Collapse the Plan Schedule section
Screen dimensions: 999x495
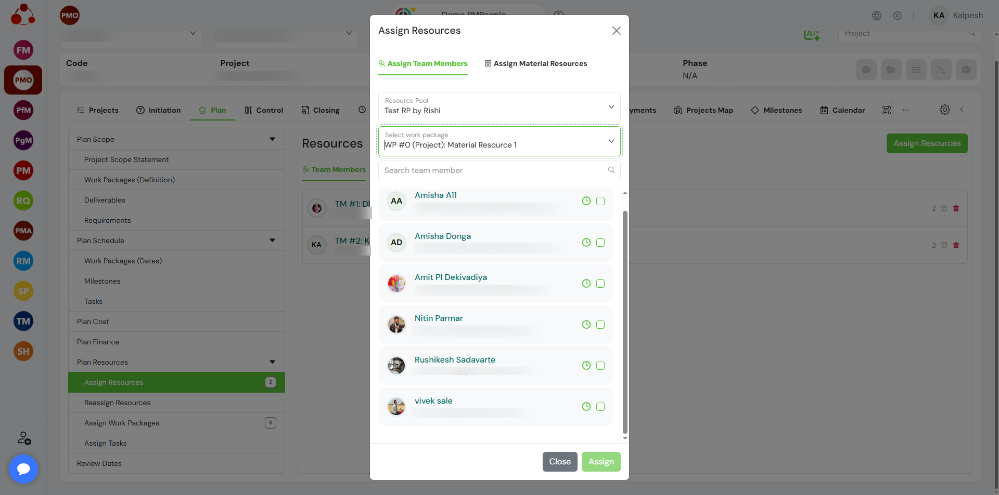coord(272,240)
